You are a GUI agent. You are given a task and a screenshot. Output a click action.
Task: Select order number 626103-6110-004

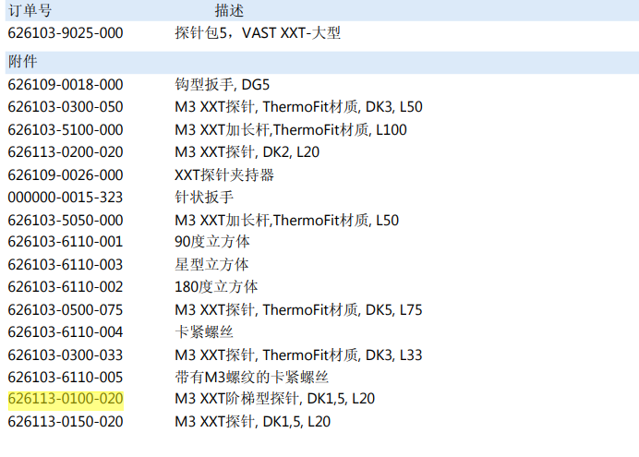point(66,331)
